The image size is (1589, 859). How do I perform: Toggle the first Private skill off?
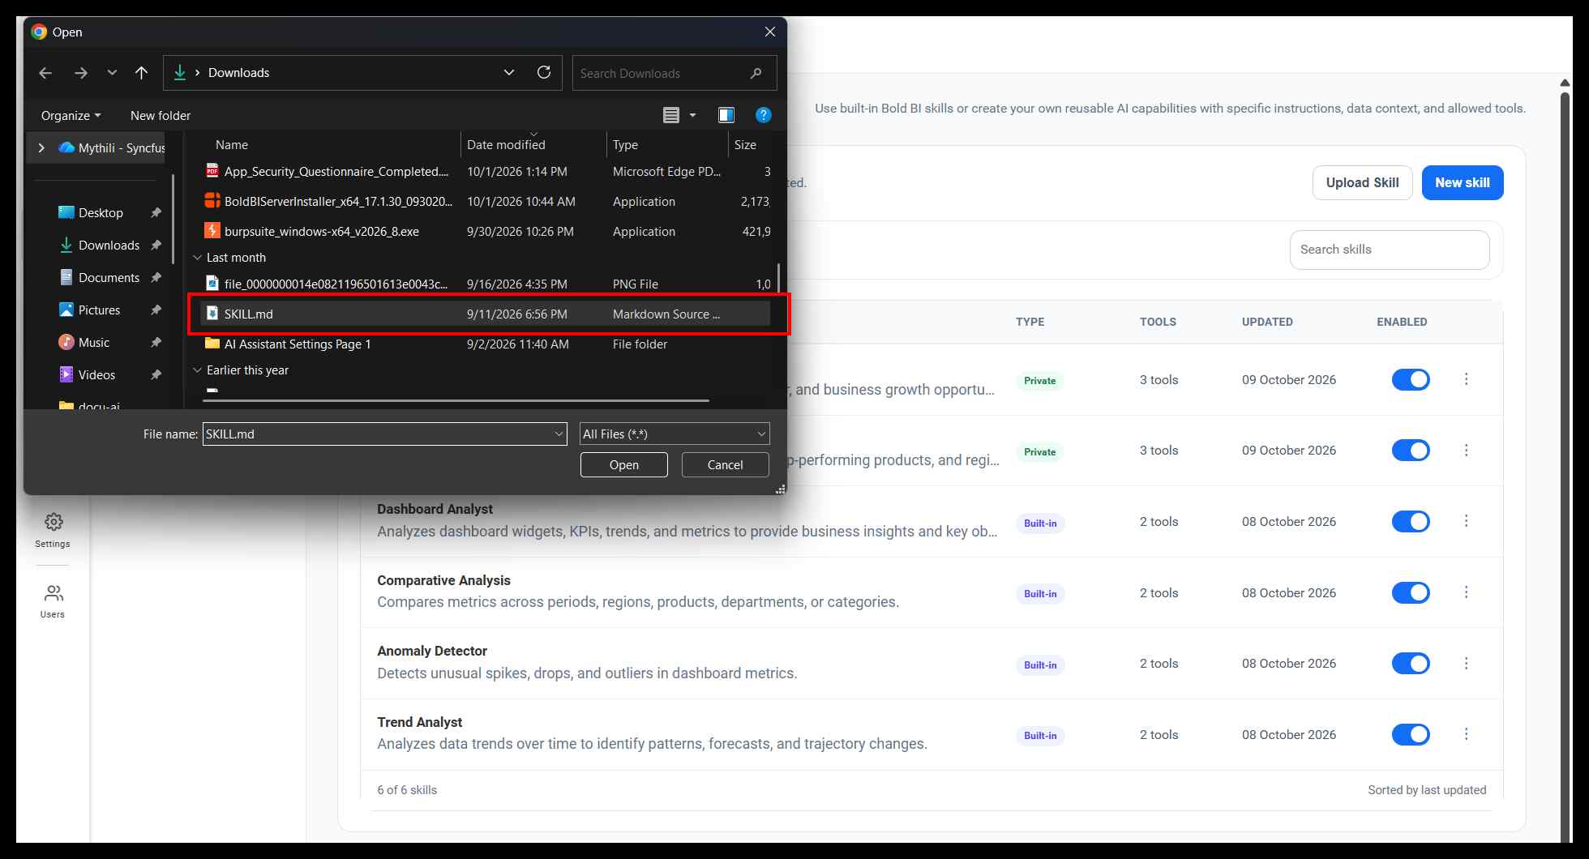pos(1411,379)
